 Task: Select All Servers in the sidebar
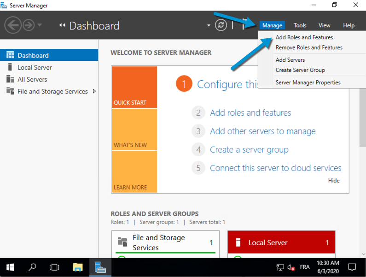click(x=49, y=79)
